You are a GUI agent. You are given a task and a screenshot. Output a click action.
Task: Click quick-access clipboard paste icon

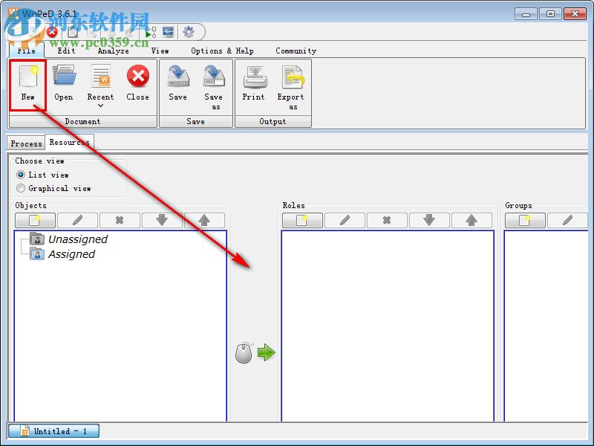pos(73,32)
